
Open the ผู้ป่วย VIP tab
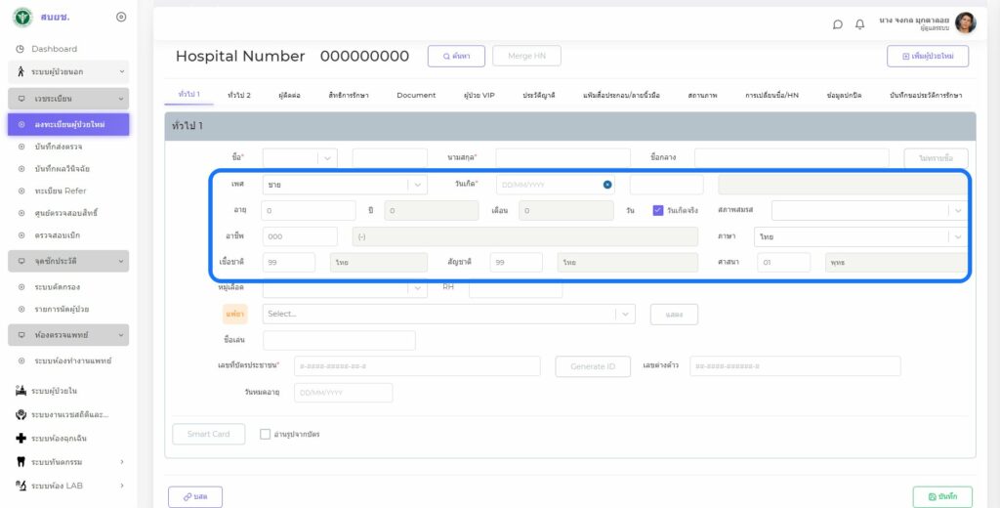point(479,95)
